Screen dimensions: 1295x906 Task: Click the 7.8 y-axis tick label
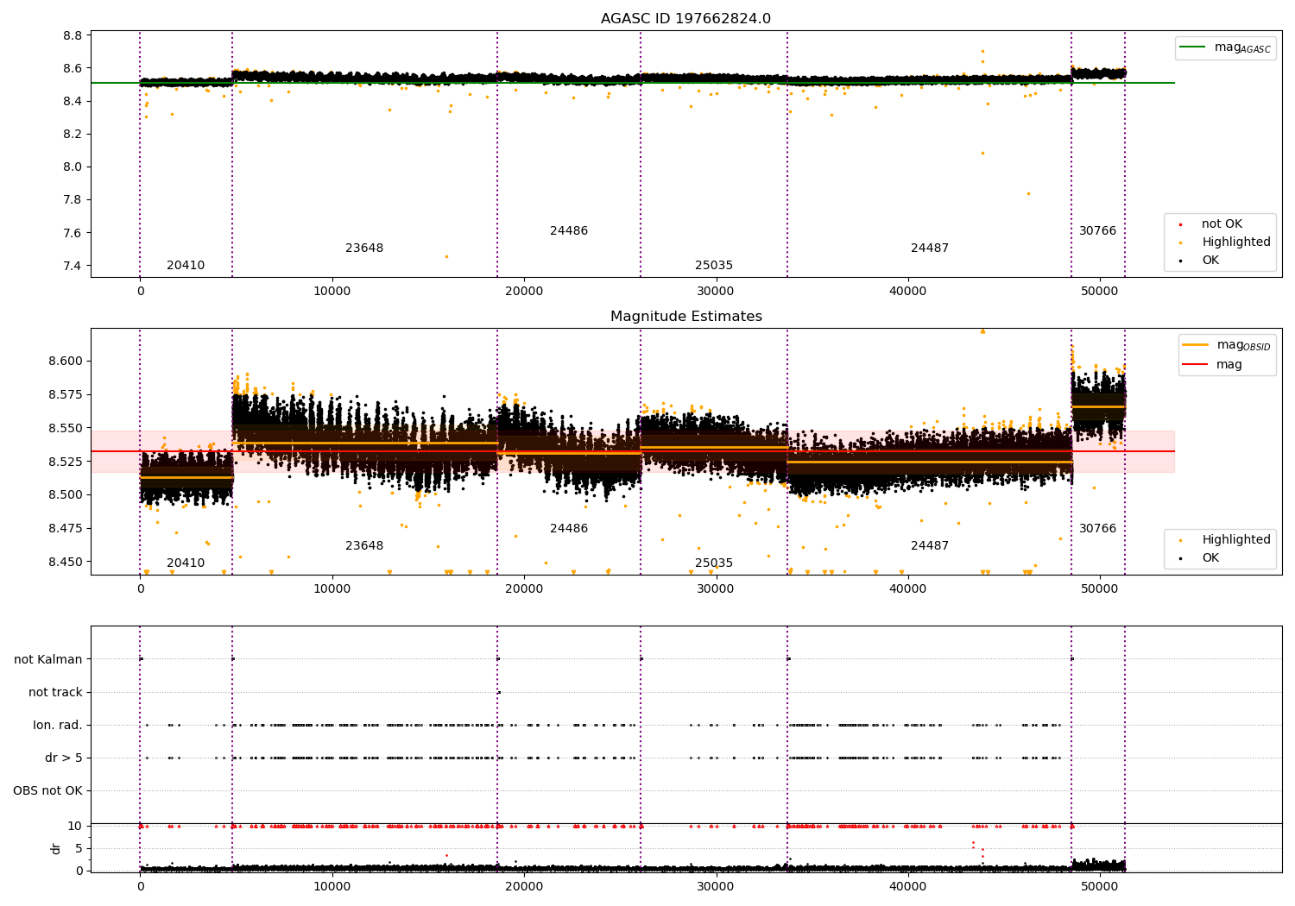pyautogui.click(x=73, y=200)
